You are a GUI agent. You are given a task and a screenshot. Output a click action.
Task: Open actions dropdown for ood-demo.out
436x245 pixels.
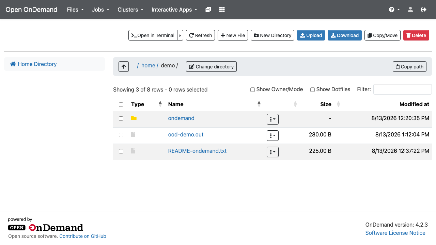(272, 135)
